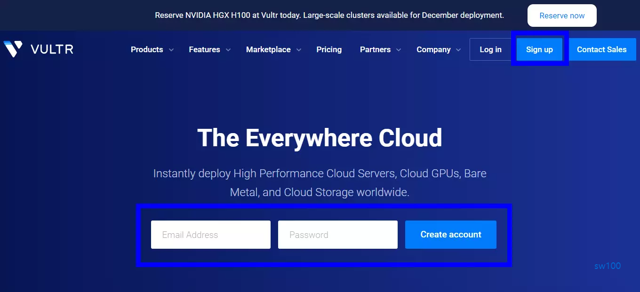640x292 pixels.
Task: Click the Contact Sales button
Action: tap(602, 49)
